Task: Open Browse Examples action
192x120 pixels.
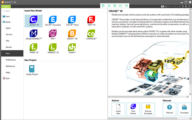Action: (148, 109)
